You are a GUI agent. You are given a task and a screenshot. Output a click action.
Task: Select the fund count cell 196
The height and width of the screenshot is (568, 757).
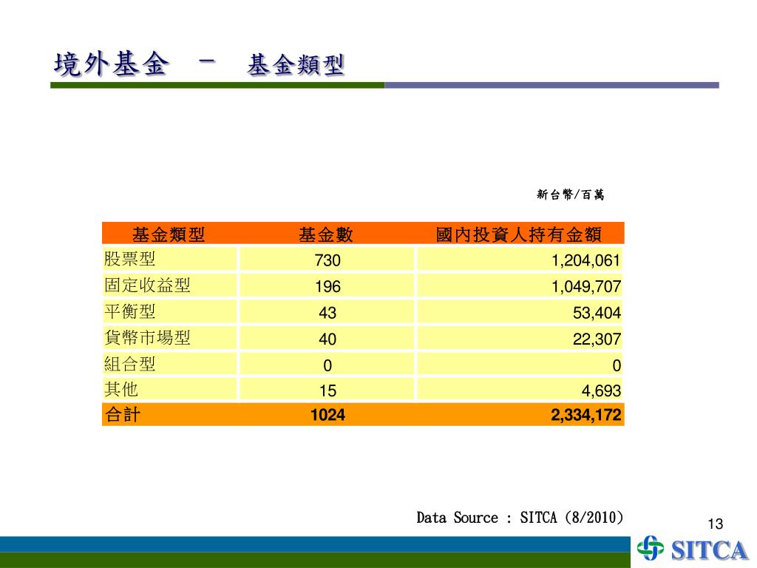[x=327, y=286]
